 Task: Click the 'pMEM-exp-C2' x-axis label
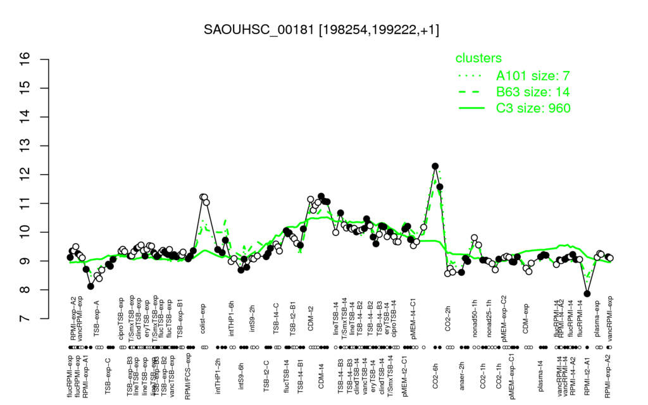click(x=504, y=318)
